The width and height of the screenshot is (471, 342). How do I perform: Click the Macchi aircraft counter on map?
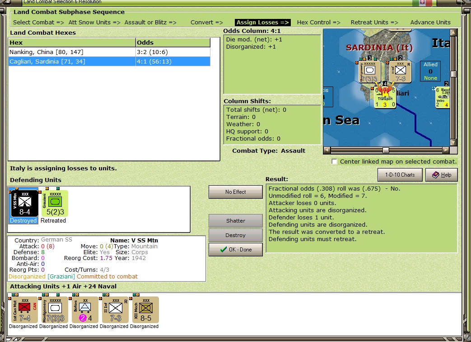443,97
